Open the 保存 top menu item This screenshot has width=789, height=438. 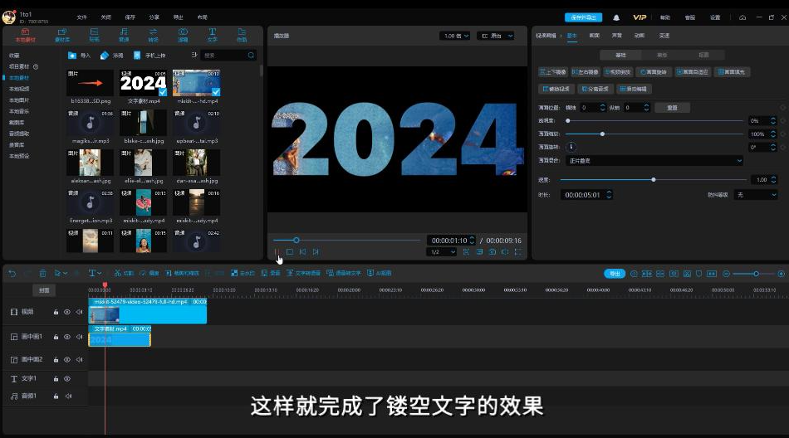click(x=130, y=17)
